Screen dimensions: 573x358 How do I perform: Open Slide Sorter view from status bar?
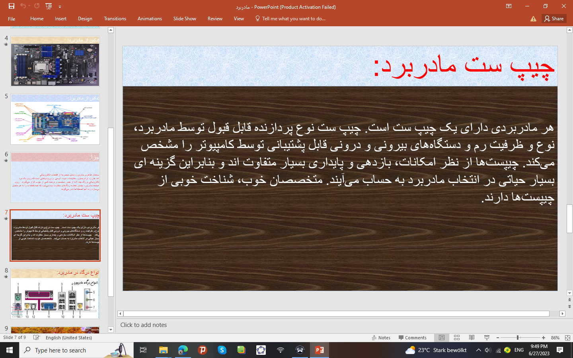[456, 338]
